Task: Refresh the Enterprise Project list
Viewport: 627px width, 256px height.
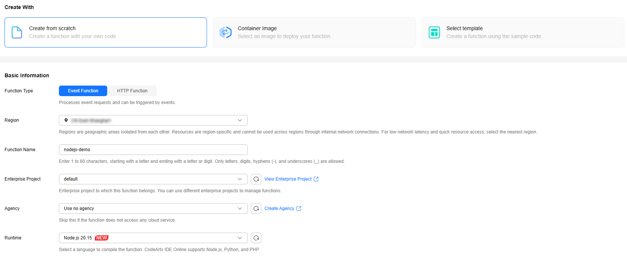Action: (256, 179)
